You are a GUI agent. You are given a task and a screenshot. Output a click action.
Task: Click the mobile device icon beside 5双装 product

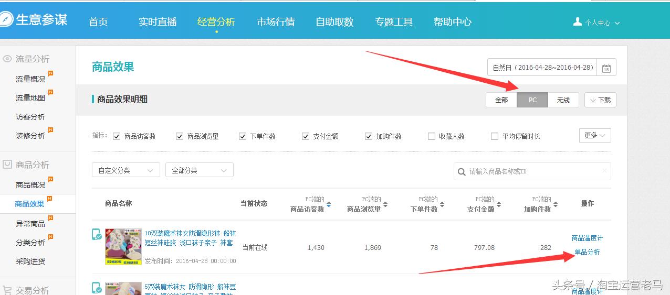coord(97,288)
